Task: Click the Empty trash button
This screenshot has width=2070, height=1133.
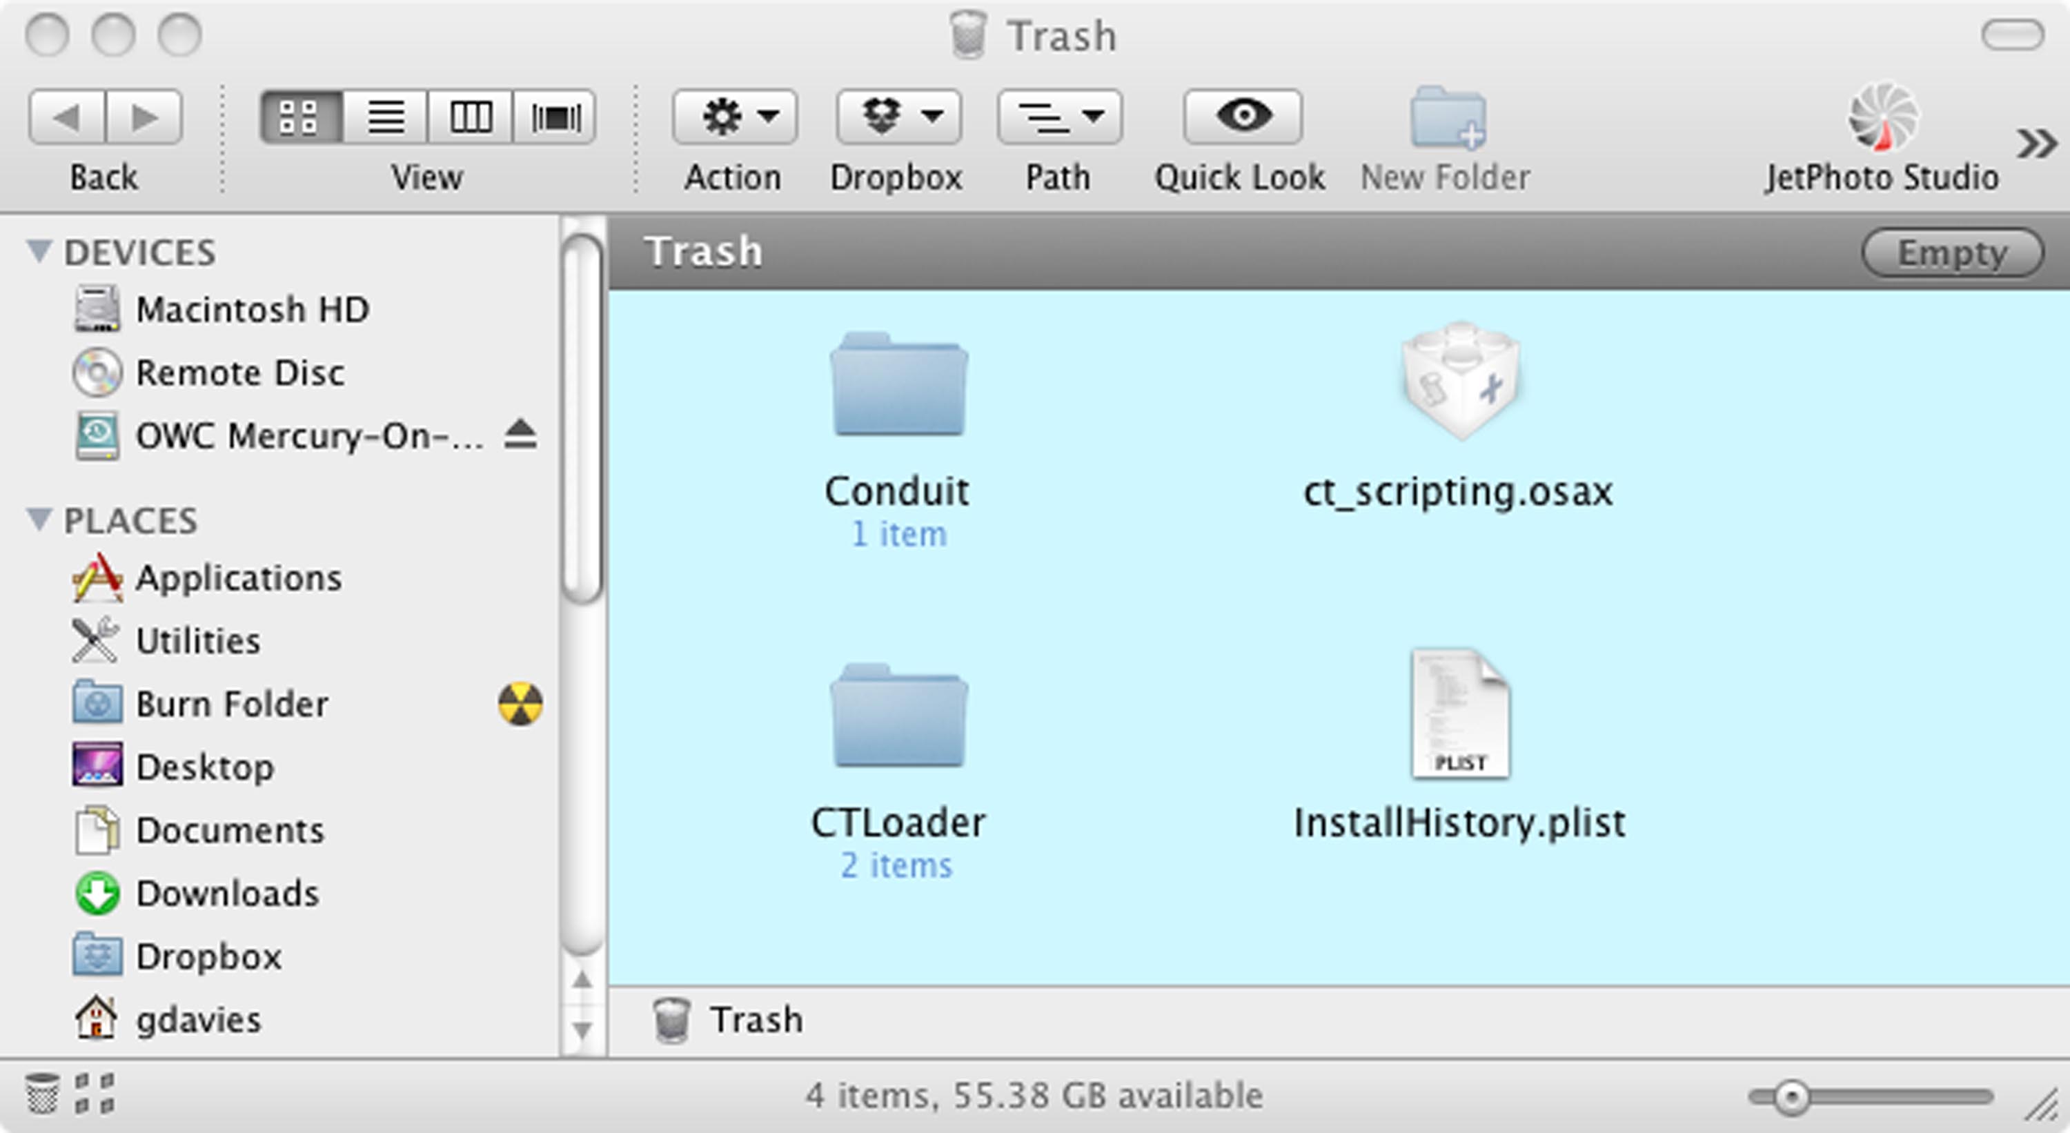Action: [1952, 253]
